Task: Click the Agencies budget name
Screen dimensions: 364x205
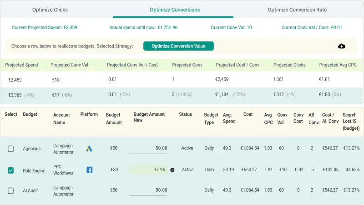Action: click(x=31, y=149)
